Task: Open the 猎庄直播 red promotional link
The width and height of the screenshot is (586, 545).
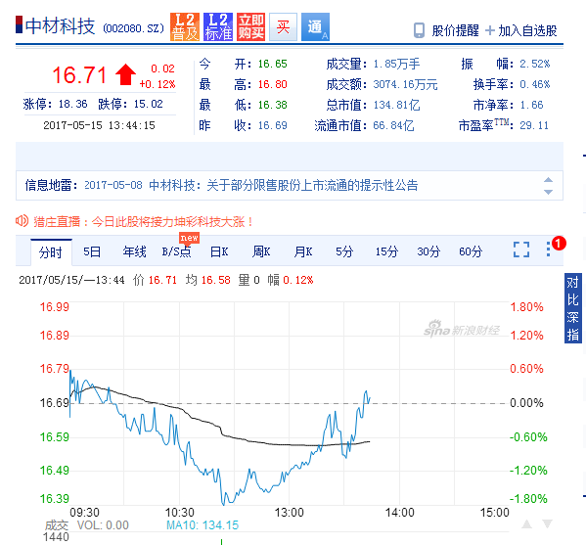Action: click(143, 222)
